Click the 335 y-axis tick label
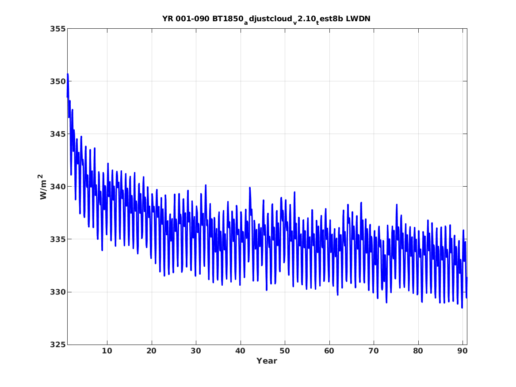The height and width of the screenshot is (387, 516). coord(57,240)
